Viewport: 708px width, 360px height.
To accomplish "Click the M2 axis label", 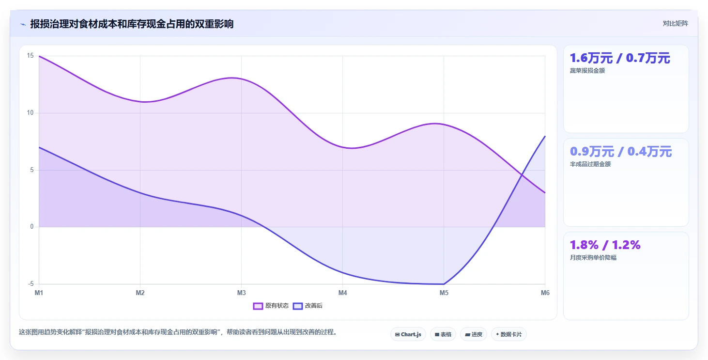I will (x=140, y=293).
